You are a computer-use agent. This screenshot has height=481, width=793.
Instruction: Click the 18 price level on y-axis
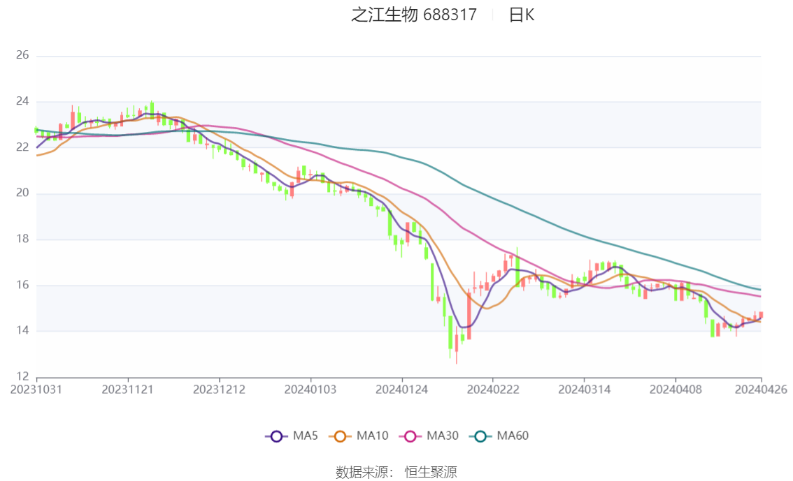[x=22, y=239]
